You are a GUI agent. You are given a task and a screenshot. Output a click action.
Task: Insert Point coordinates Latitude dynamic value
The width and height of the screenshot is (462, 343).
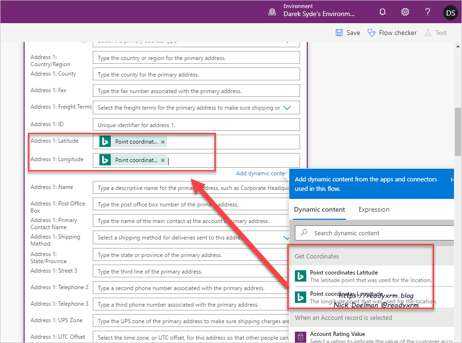343,273
